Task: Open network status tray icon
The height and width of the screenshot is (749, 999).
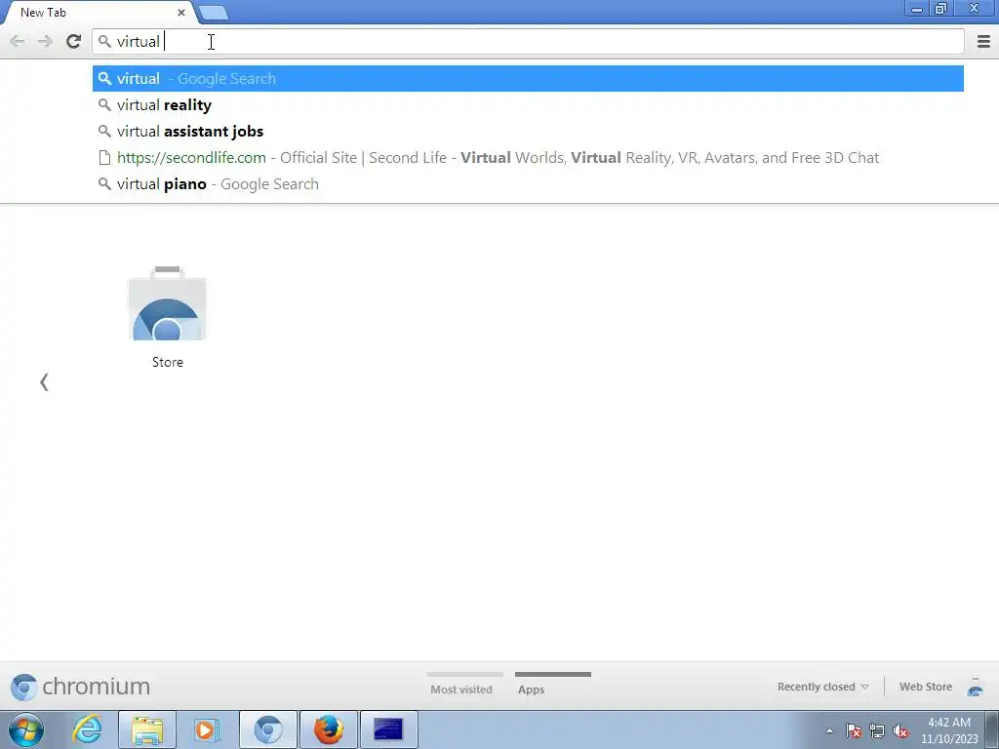Action: 877,730
